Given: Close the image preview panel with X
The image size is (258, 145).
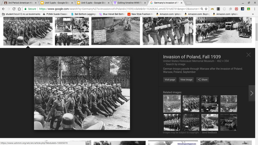Looking at the screenshot, I should click(x=248, y=55).
